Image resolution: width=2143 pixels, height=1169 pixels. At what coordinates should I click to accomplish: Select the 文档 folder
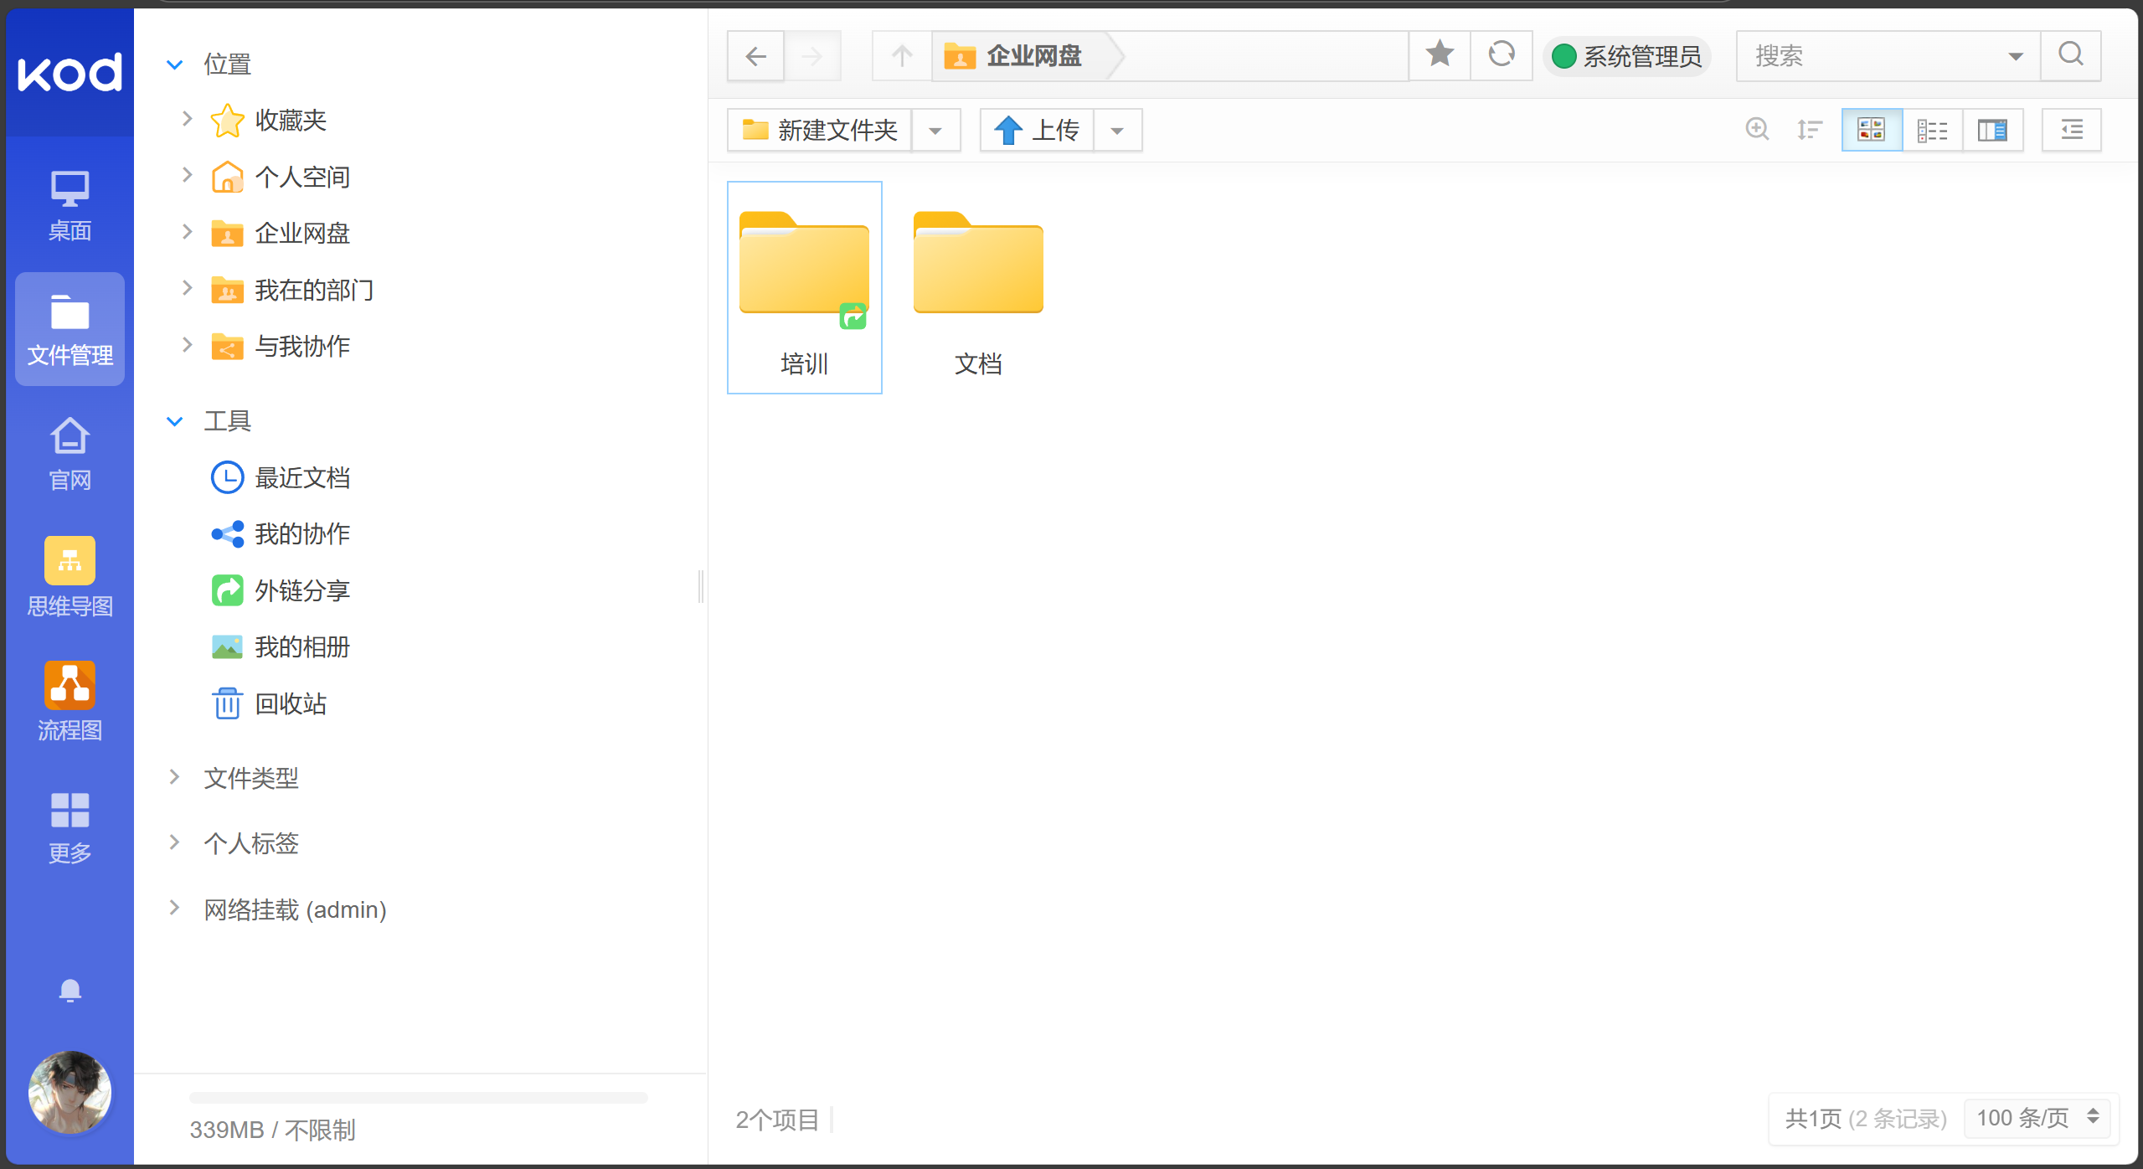click(x=978, y=287)
